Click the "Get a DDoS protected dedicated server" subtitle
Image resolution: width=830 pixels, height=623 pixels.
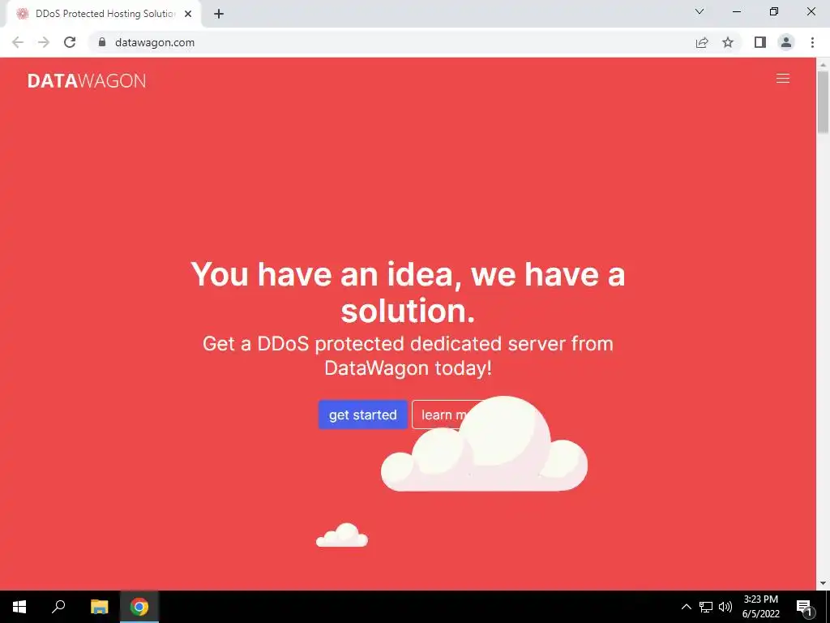click(408, 355)
